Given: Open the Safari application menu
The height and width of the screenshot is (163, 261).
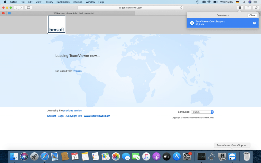Looking at the screenshot, I should tap(13, 2).
